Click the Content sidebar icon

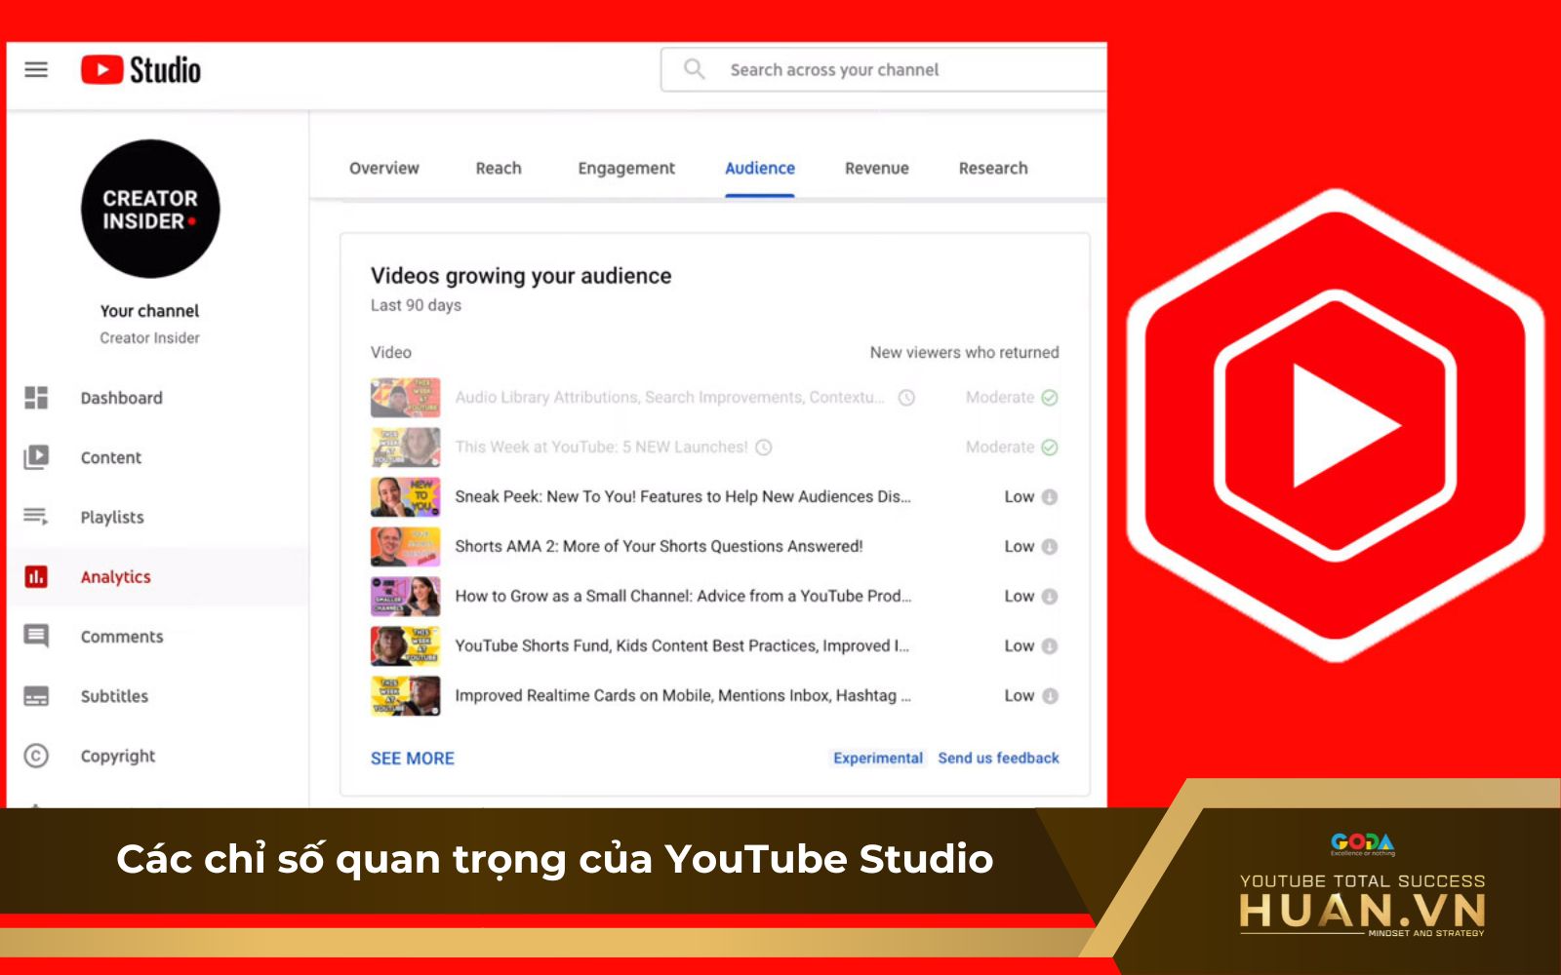pos(36,457)
